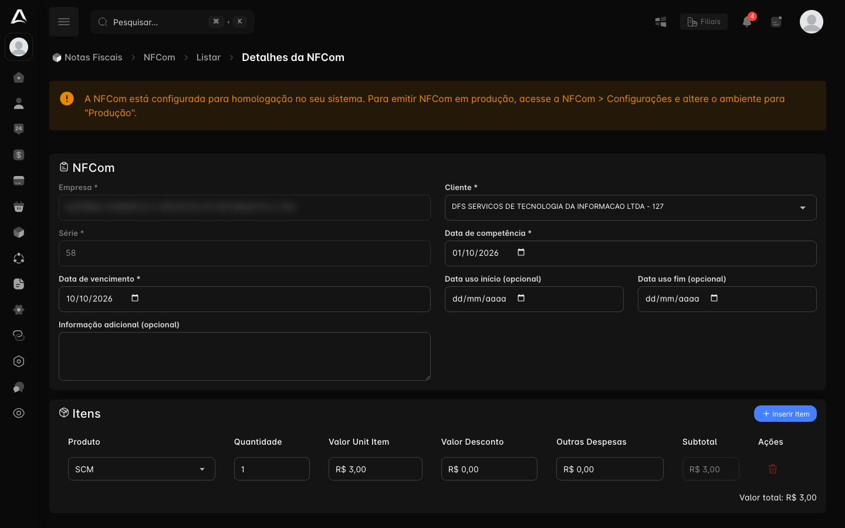
Task: Open calendar picker for Data de competência
Action: [x=521, y=252]
